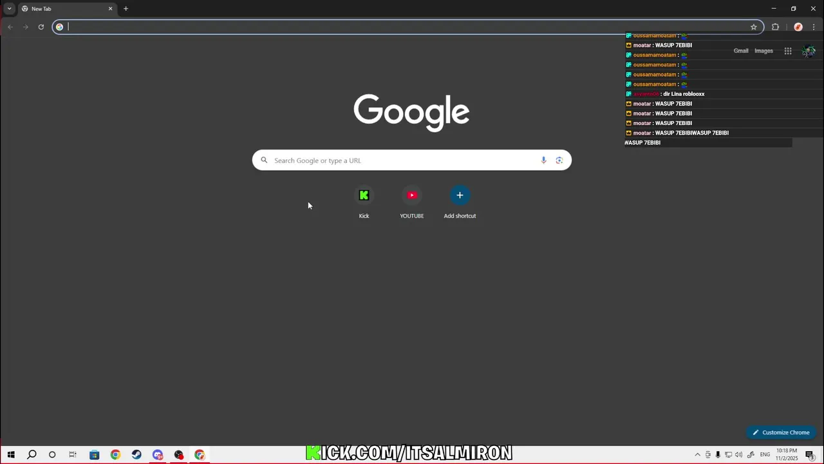Open the network tray icon

coord(728,455)
